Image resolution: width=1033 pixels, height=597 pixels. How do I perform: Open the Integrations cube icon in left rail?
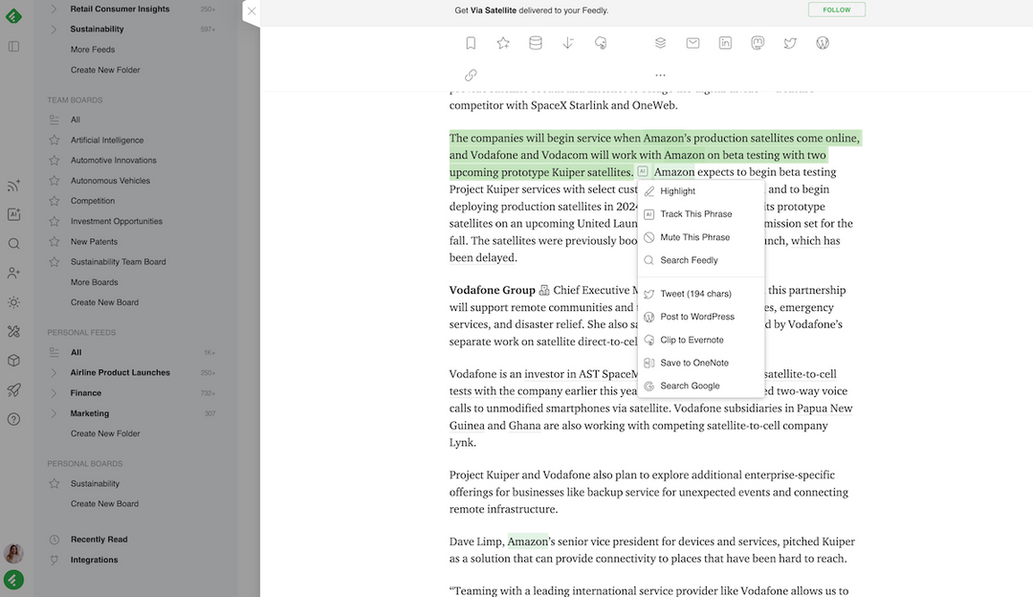coord(13,361)
